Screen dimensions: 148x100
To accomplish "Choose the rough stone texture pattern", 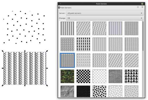I will [67, 91].
